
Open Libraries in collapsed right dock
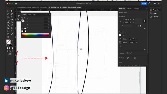[154, 17]
